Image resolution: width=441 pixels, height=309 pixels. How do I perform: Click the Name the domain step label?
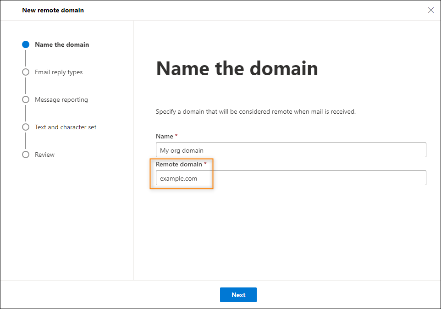click(61, 44)
